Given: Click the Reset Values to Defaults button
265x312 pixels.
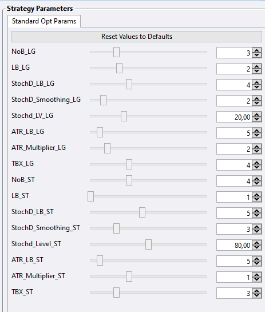Looking at the screenshot, I should 137,37.
